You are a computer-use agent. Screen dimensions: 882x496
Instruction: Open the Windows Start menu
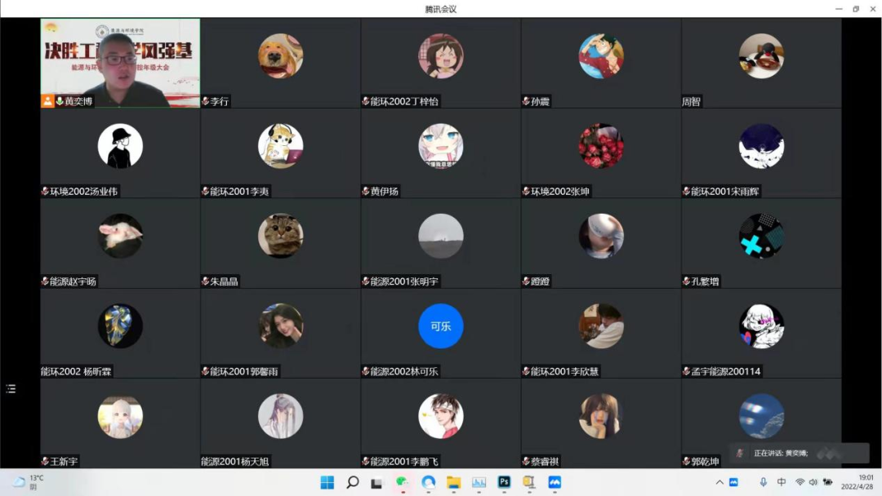pos(327,482)
